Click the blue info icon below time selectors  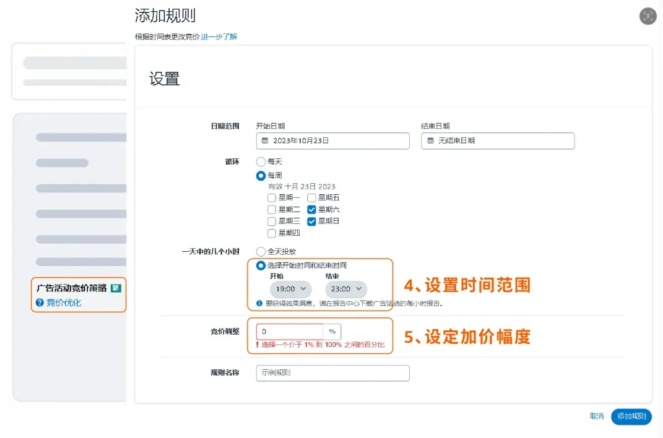tap(259, 303)
